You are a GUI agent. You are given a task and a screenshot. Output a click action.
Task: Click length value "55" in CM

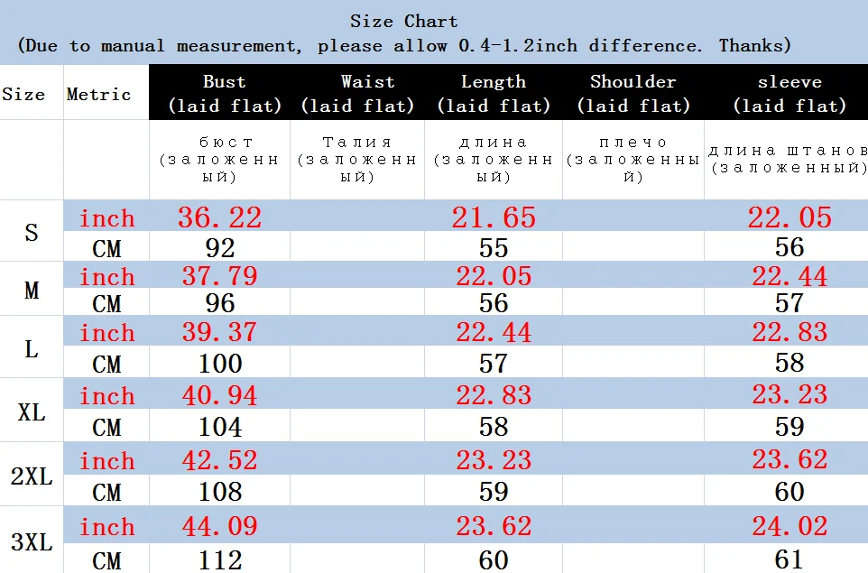pos(494,247)
